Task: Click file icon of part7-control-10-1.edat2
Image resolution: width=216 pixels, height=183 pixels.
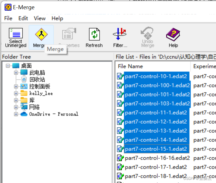Action: 120,76
